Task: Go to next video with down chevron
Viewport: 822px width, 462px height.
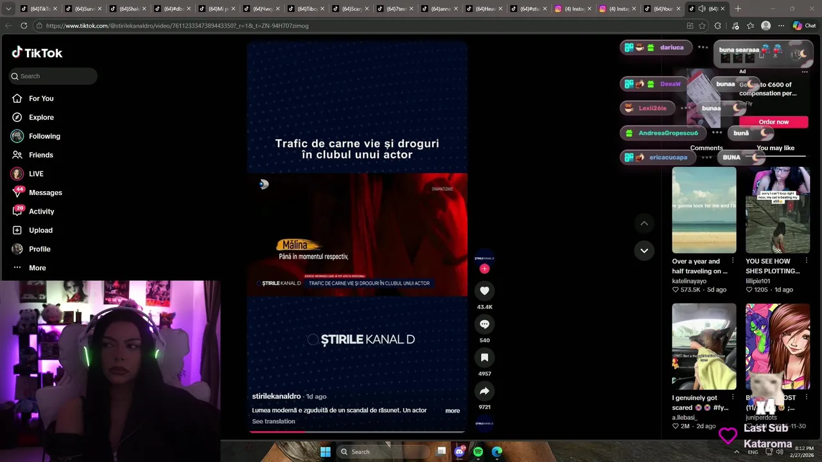Action: click(644, 250)
